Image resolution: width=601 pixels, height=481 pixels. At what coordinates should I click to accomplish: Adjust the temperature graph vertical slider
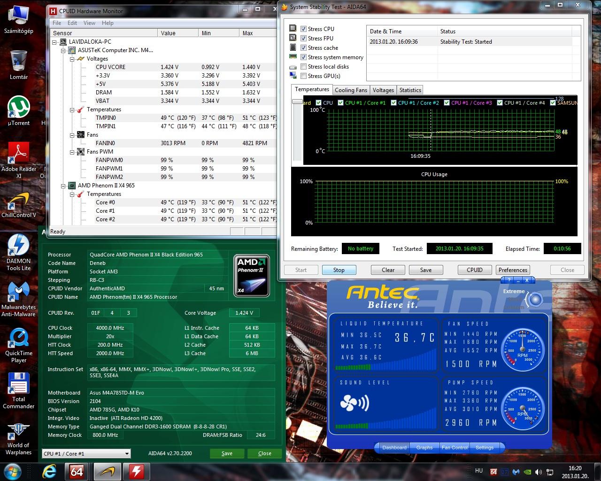[297, 101]
